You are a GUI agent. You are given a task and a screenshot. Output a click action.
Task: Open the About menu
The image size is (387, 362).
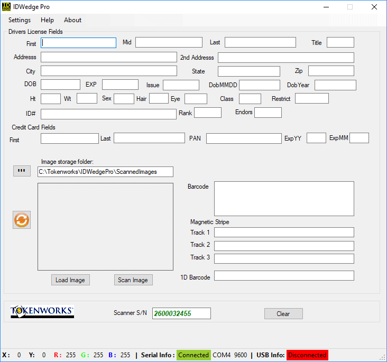point(72,20)
